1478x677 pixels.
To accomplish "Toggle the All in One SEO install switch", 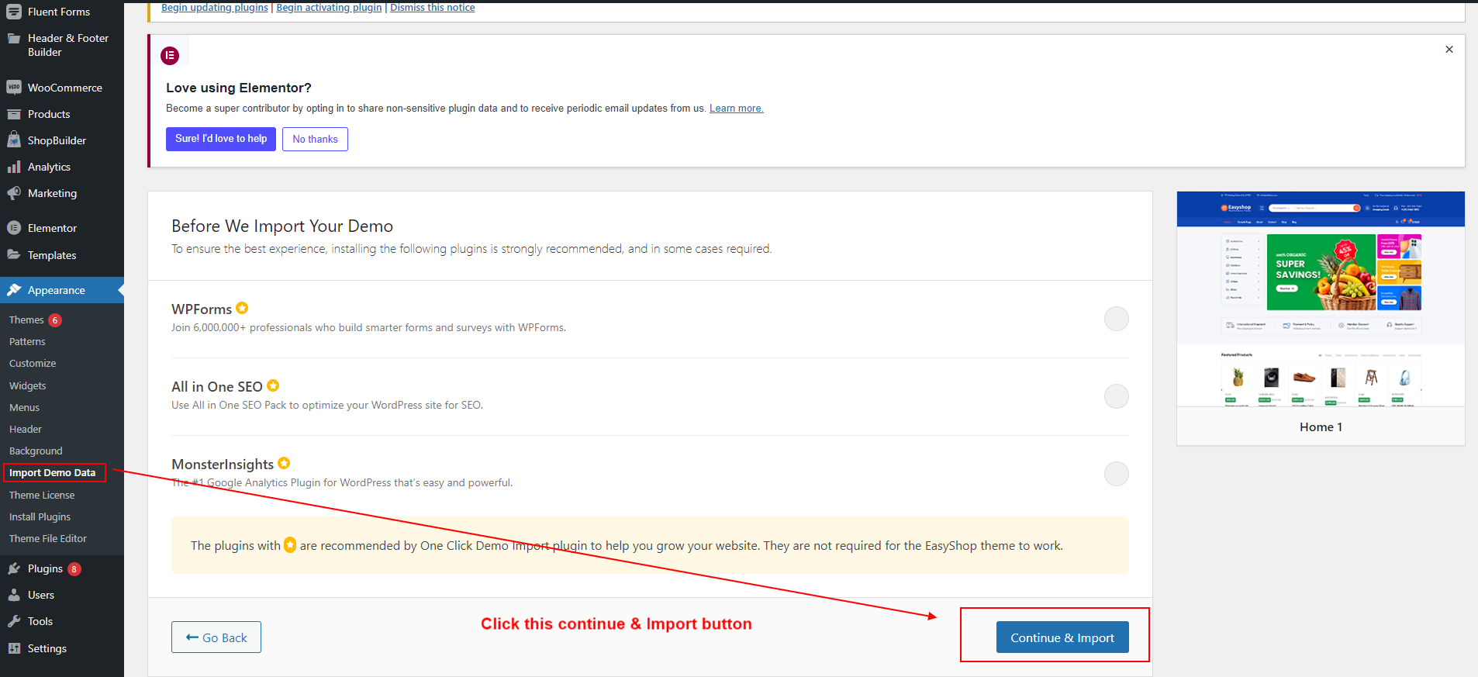I will 1117,396.
